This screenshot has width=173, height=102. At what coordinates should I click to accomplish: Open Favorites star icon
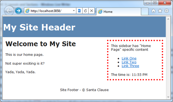pos(160,11)
